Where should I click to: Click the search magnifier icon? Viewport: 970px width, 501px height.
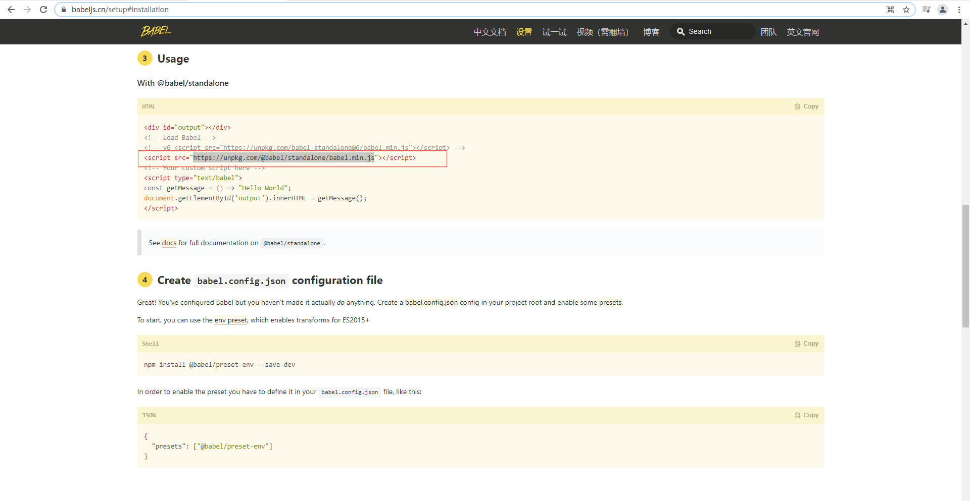pyautogui.click(x=681, y=31)
